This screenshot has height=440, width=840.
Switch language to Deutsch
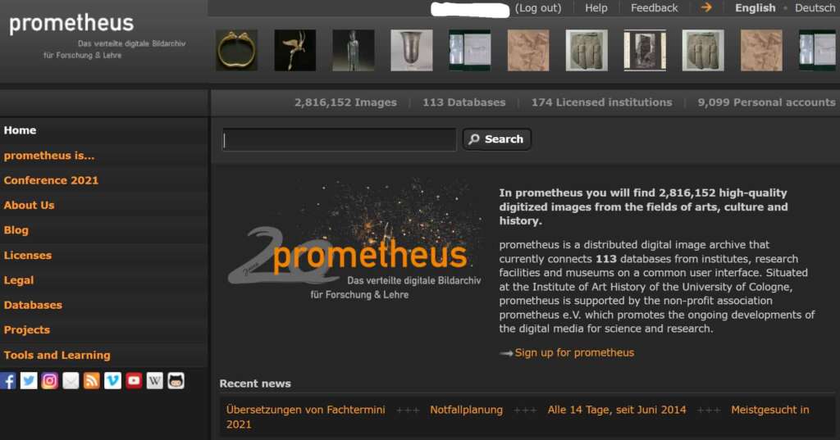[815, 8]
